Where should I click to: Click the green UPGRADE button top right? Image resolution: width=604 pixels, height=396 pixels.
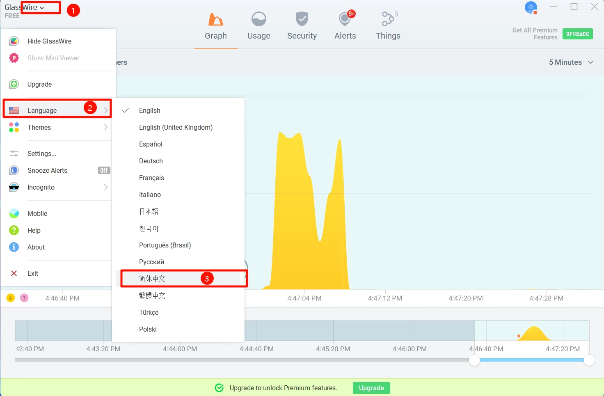577,34
